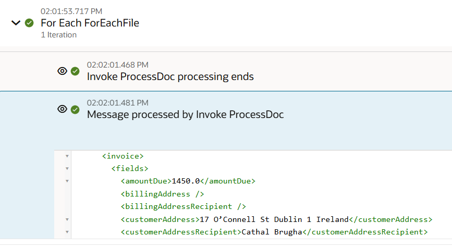Toggle eye icon for Message processed by Invoke ProcessDoc
Viewport: 452px width, 249px height.
click(62, 109)
